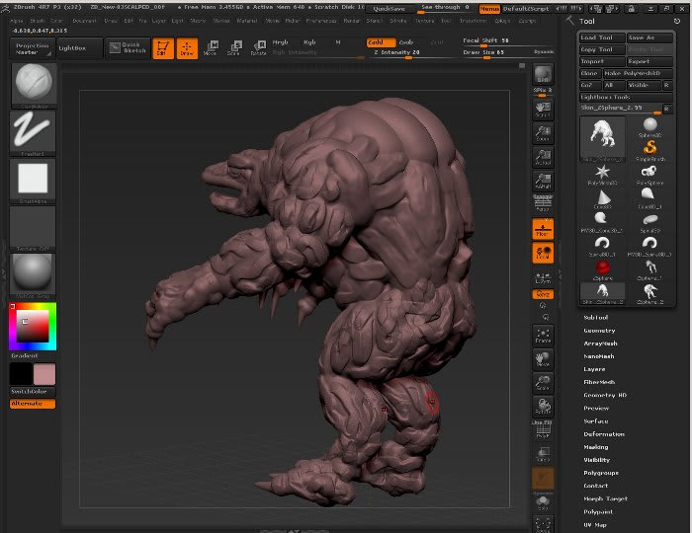Pick a color in the color picker square
The height and width of the screenshot is (533, 692).
33,326
